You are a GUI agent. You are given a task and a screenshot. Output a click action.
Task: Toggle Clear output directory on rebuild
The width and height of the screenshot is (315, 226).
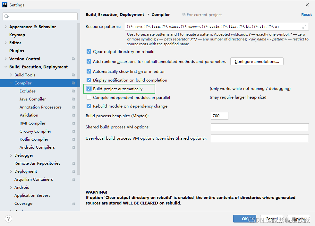click(89, 51)
